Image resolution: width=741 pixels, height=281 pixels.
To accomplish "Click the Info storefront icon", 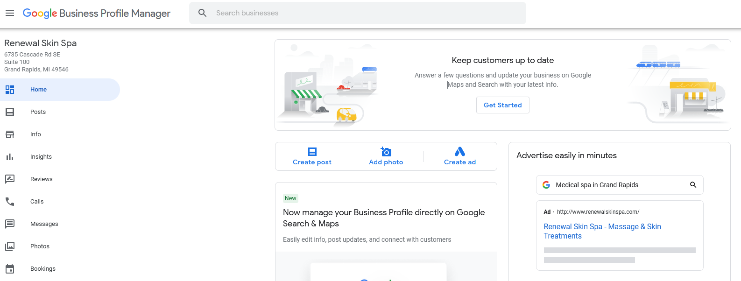I will (10, 134).
